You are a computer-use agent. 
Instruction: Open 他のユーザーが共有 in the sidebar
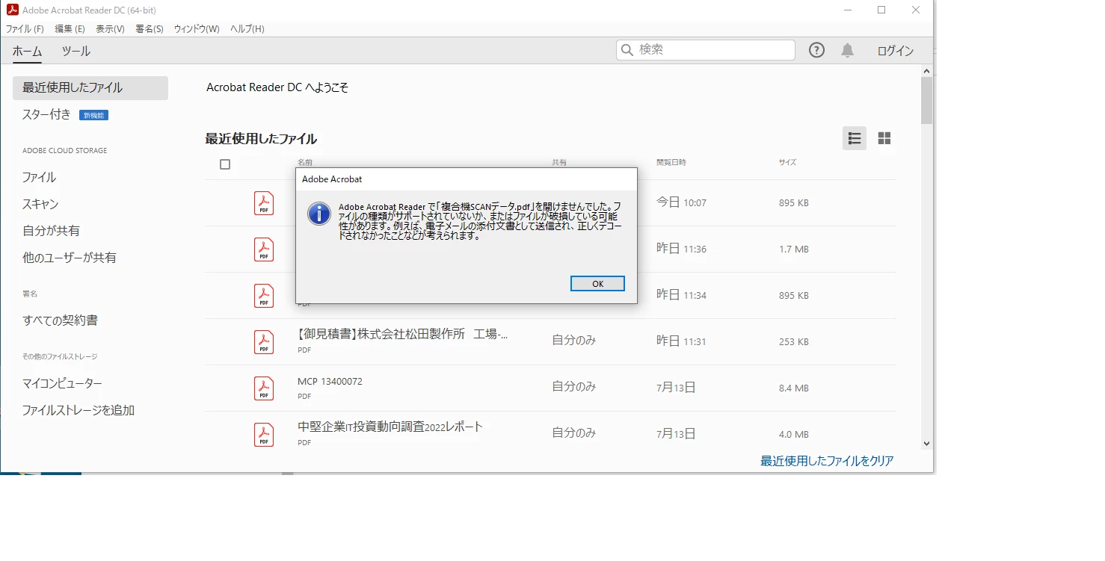[x=70, y=258]
